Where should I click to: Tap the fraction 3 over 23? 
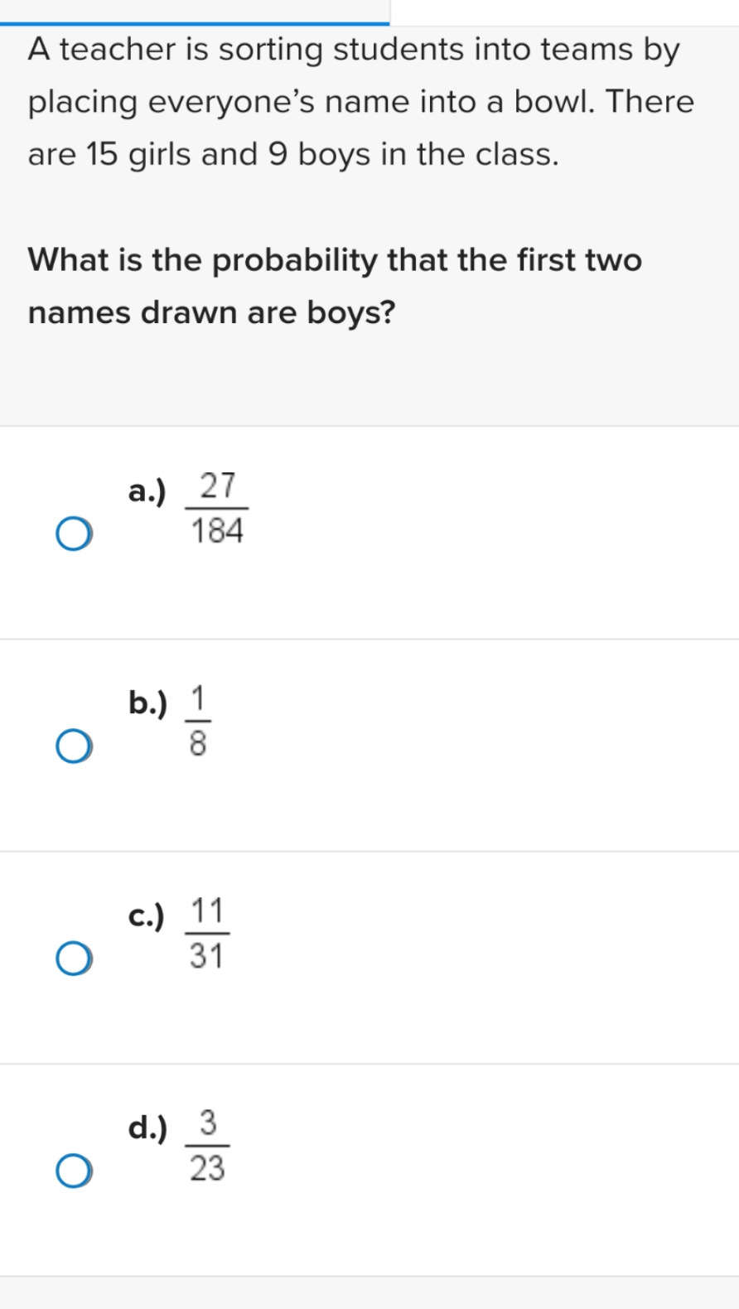coord(207,1146)
